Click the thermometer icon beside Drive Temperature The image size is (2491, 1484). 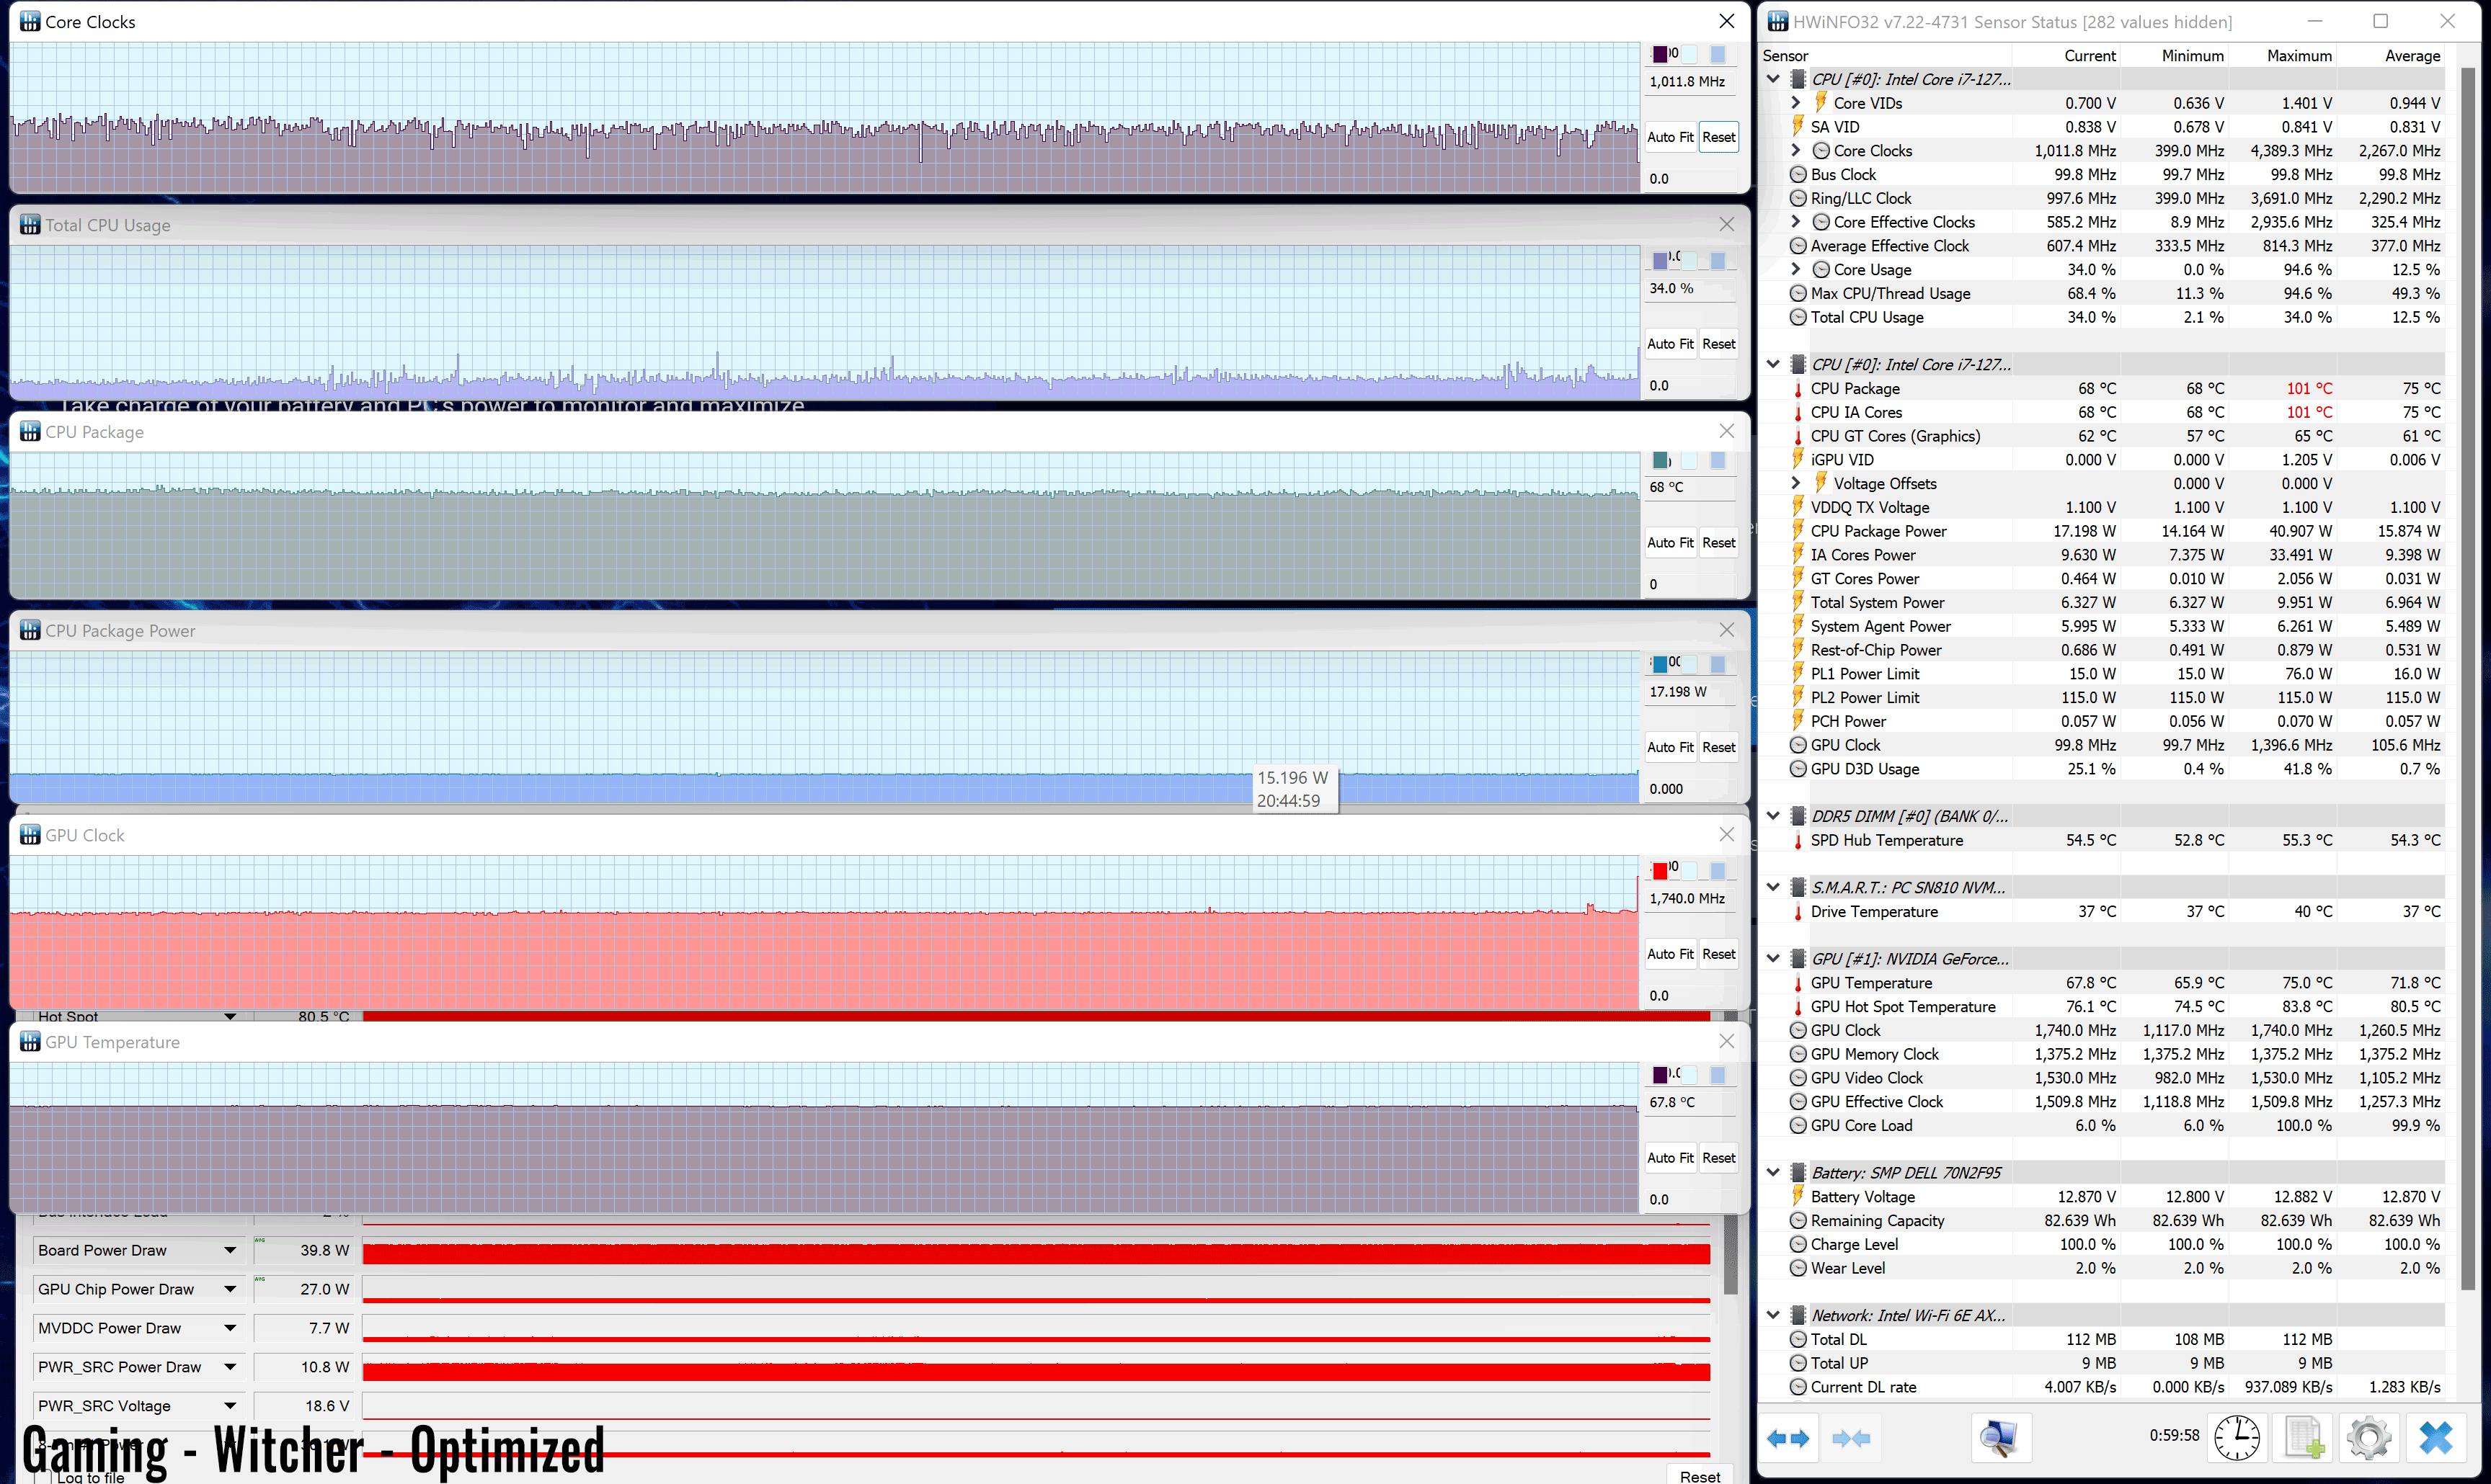tap(1798, 911)
